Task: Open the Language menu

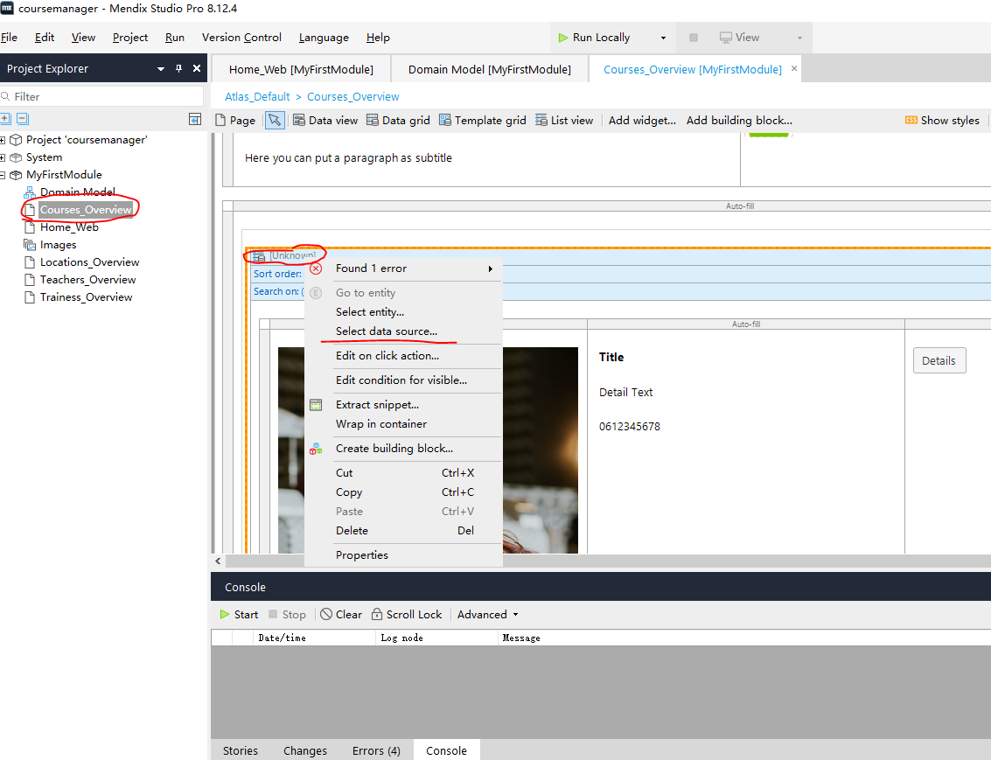Action: [x=324, y=38]
